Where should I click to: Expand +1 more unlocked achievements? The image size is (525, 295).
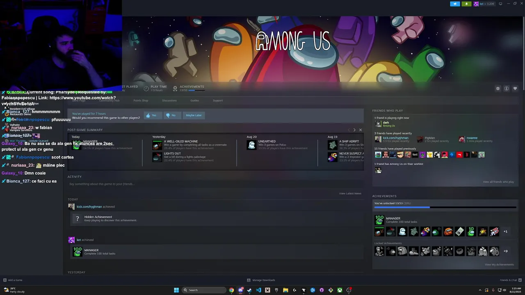506,231
